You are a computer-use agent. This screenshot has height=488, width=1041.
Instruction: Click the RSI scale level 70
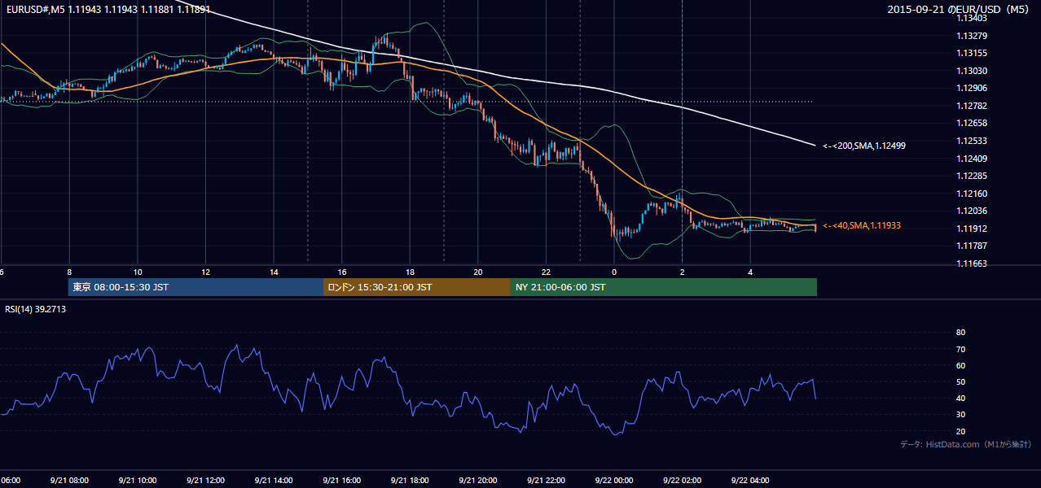pyautogui.click(x=960, y=349)
